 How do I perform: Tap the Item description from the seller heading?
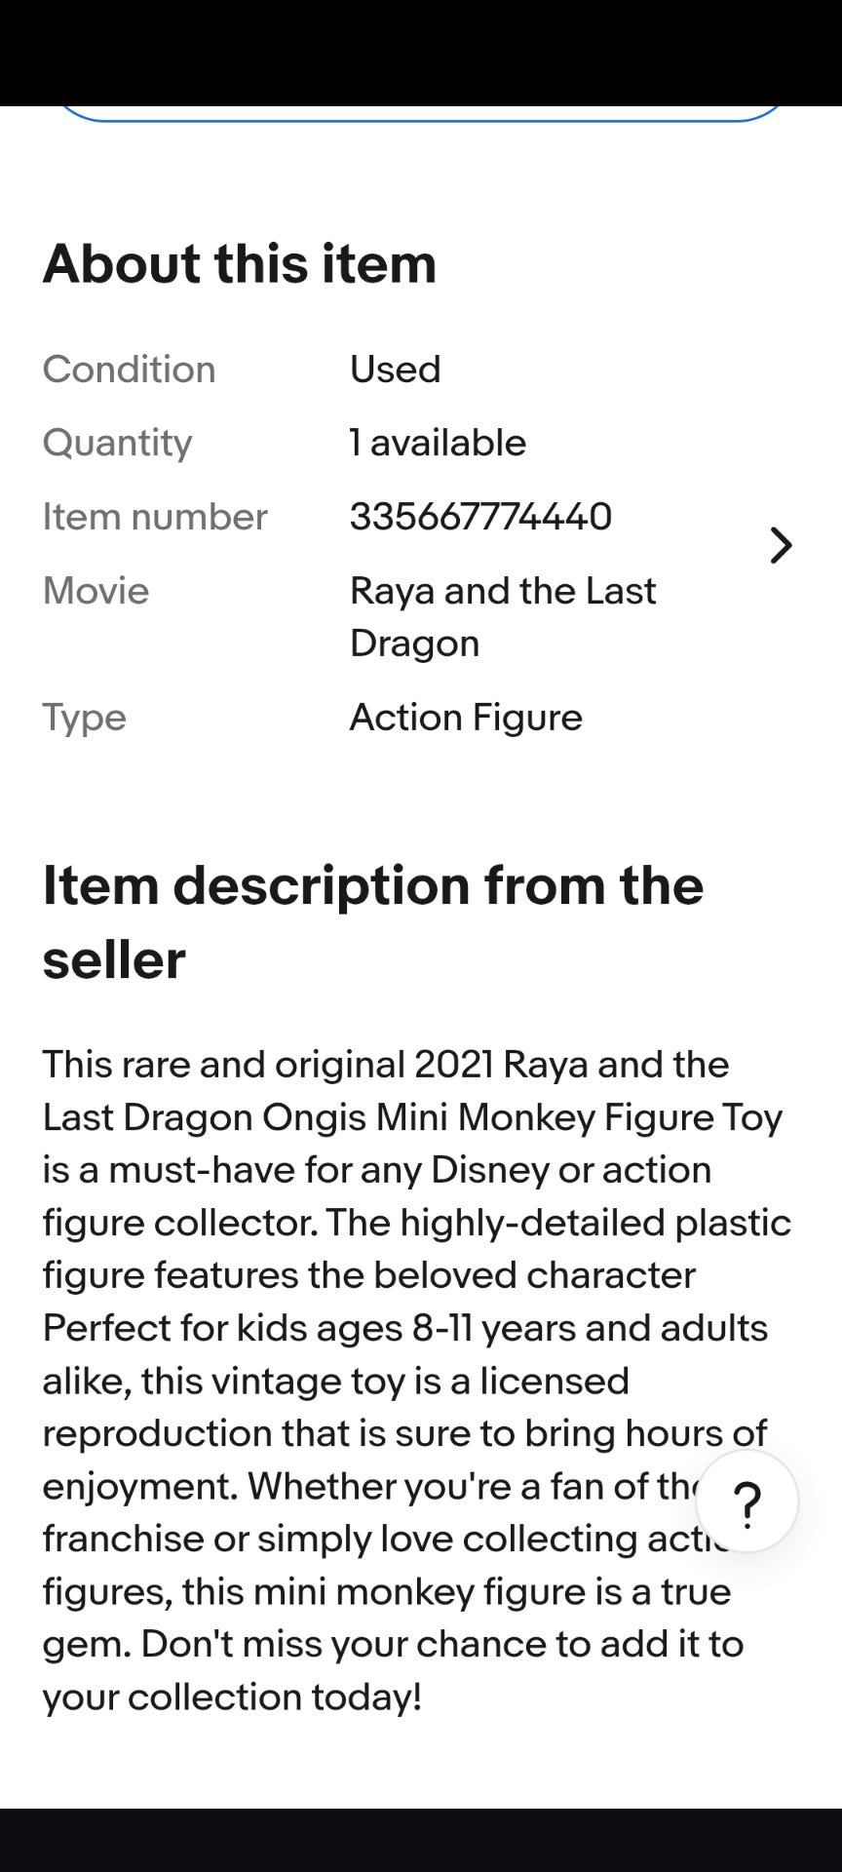pyautogui.click(x=373, y=922)
